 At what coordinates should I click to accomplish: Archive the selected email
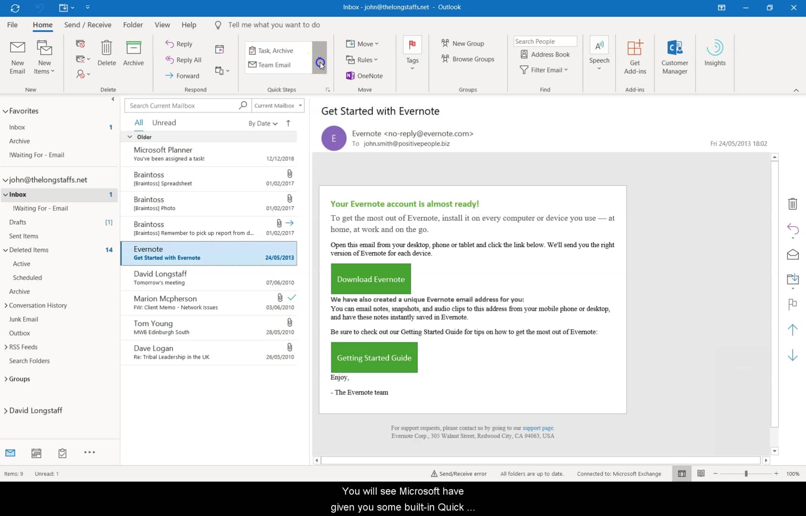[x=133, y=54]
